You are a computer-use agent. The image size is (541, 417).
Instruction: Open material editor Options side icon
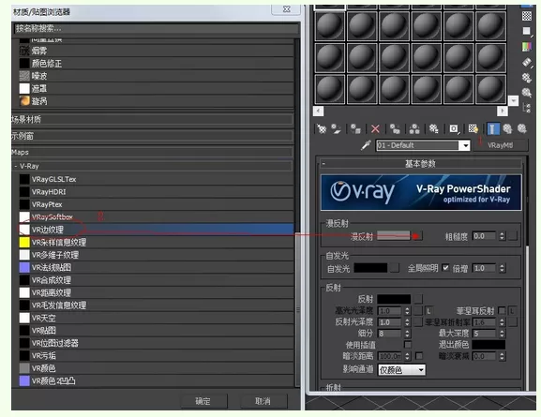pyautogui.click(x=527, y=78)
